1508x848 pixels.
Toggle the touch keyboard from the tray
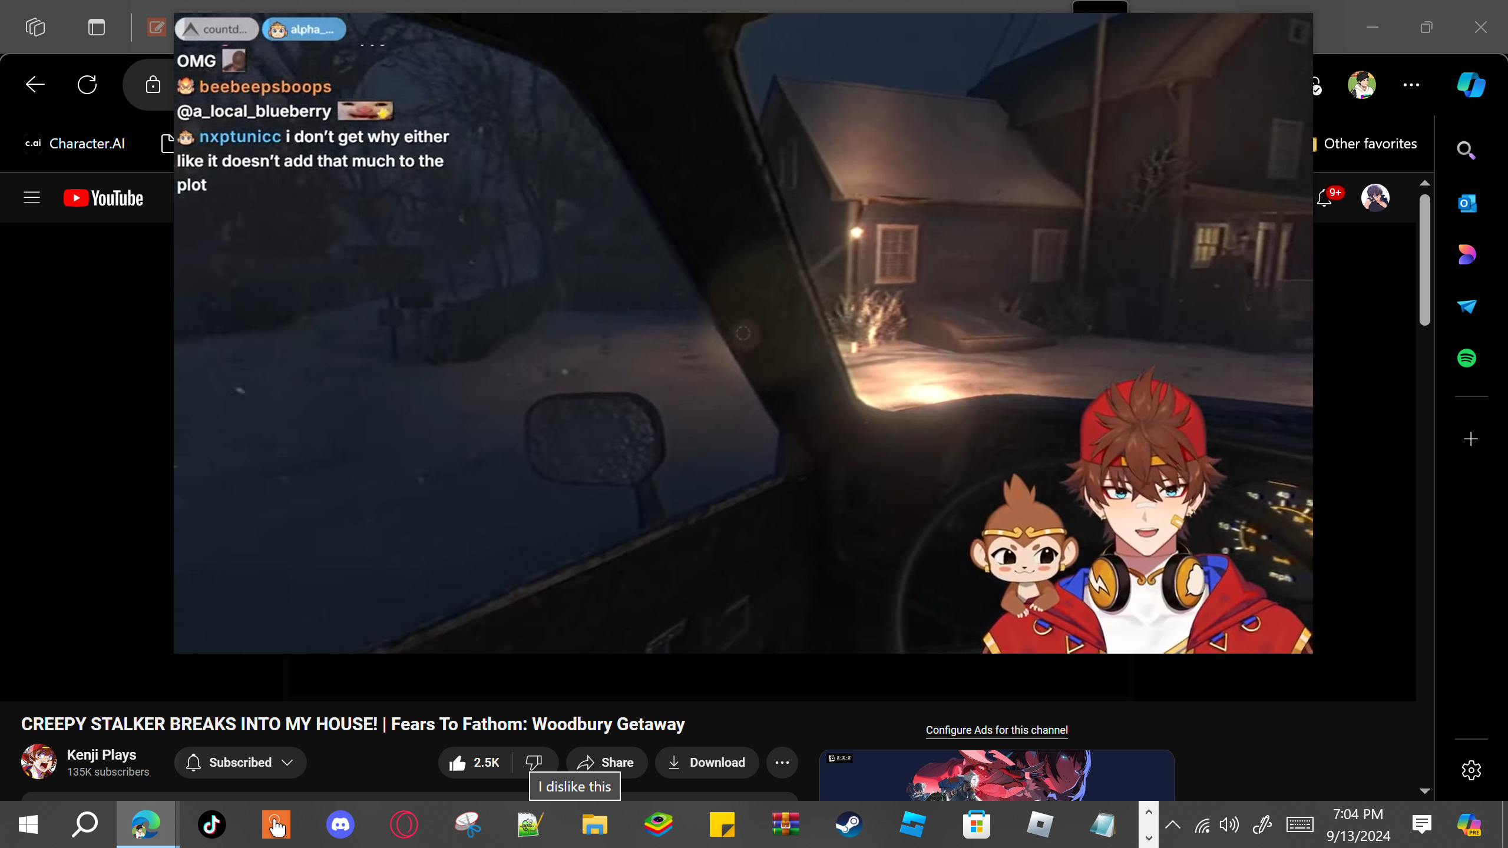[1299, 825]
